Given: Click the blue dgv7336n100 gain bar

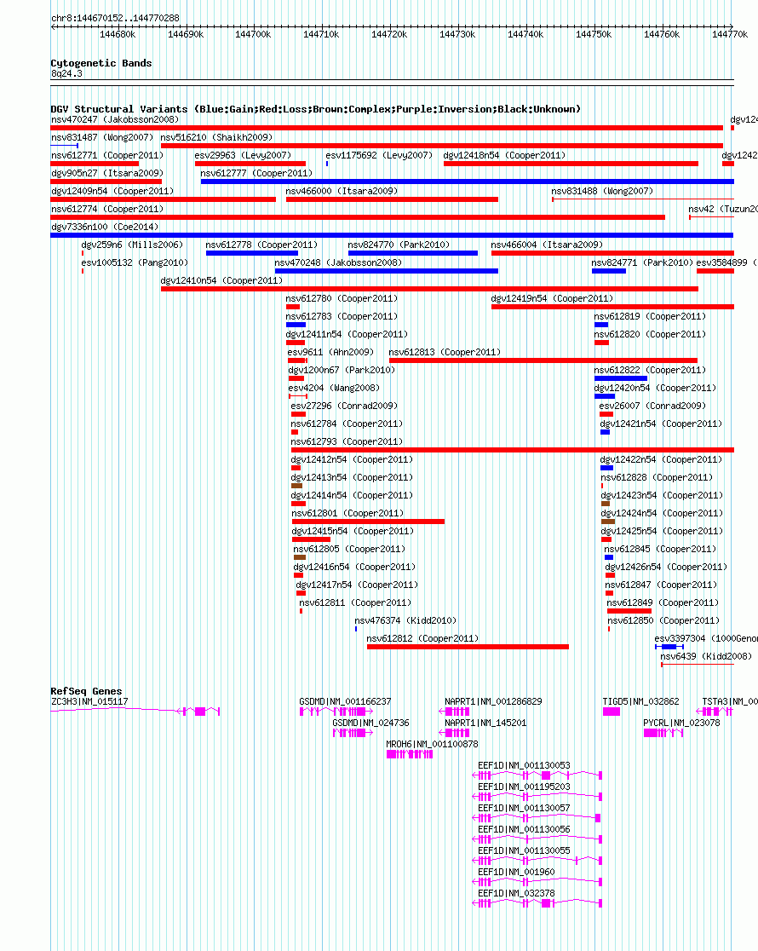Looking at the screenshot, I should [x=392, y=234].
